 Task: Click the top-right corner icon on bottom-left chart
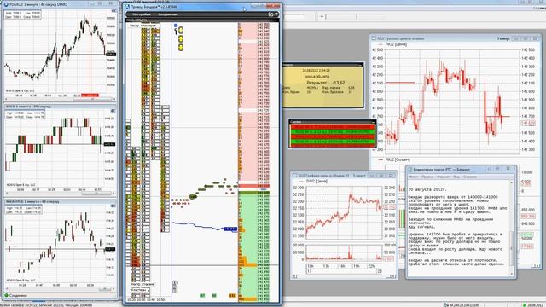pos(113,206)
